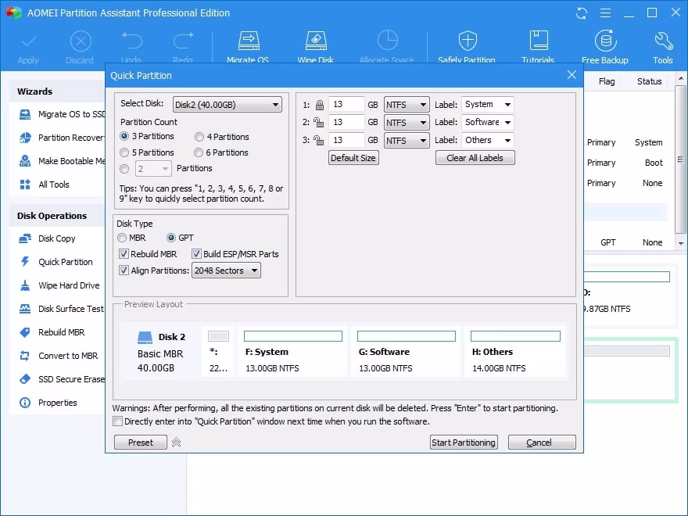The image size is (688, 516).
Task: Click the Properties info icon
Action: (25, 403)
